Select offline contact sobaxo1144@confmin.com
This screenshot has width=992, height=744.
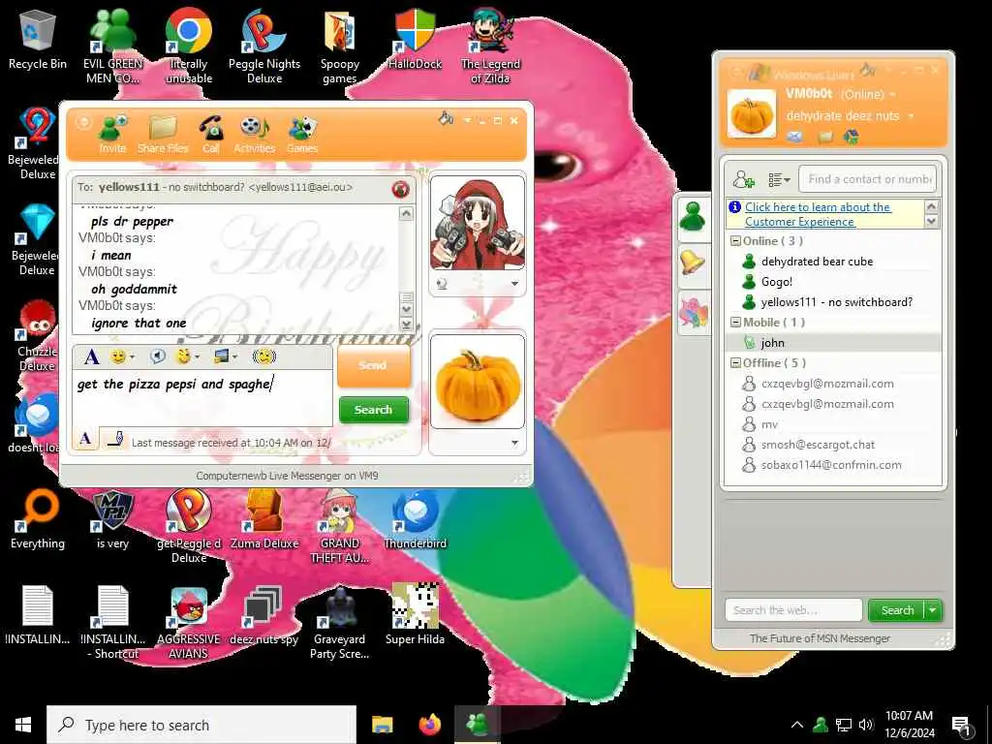coord(831,464)
